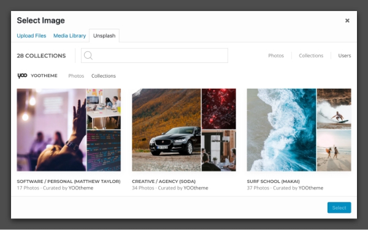Click the Software / Personal (Matthew Taylor) title
This screenshot has width=368, height=230.
point(69,181)
